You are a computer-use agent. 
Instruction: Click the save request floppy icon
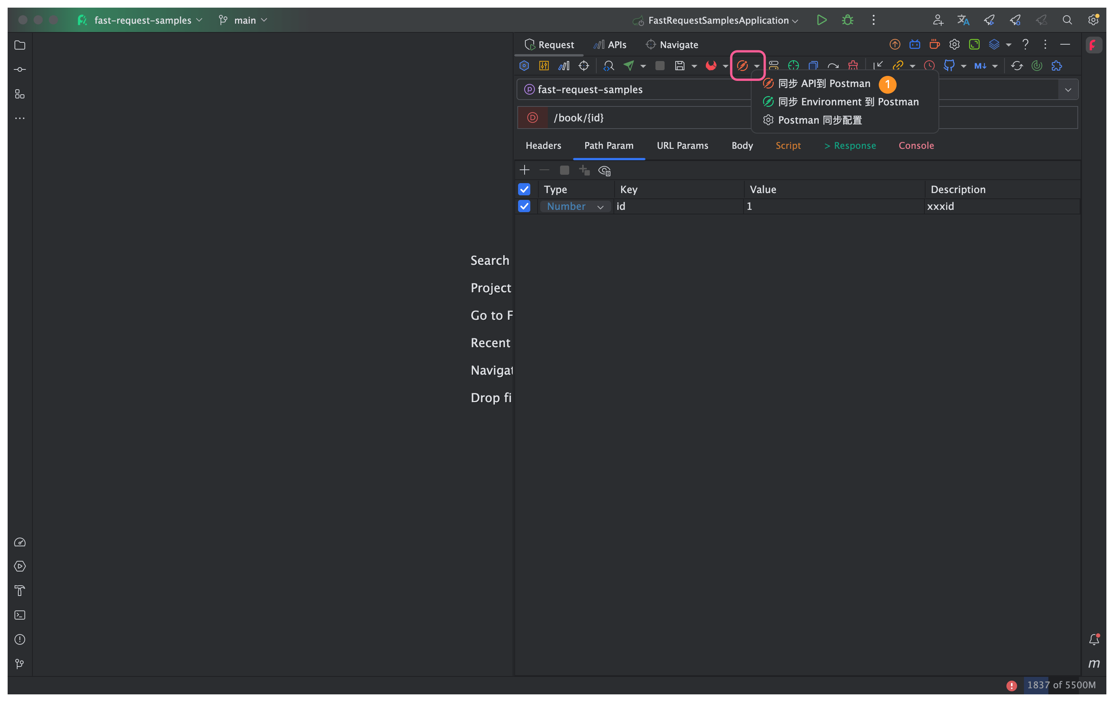(x=679, y=66)
